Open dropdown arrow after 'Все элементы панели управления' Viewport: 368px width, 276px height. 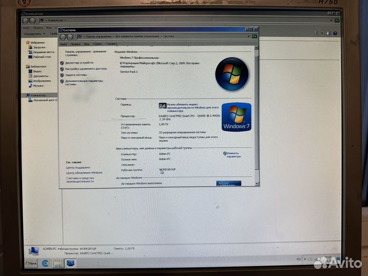[161, 37]
